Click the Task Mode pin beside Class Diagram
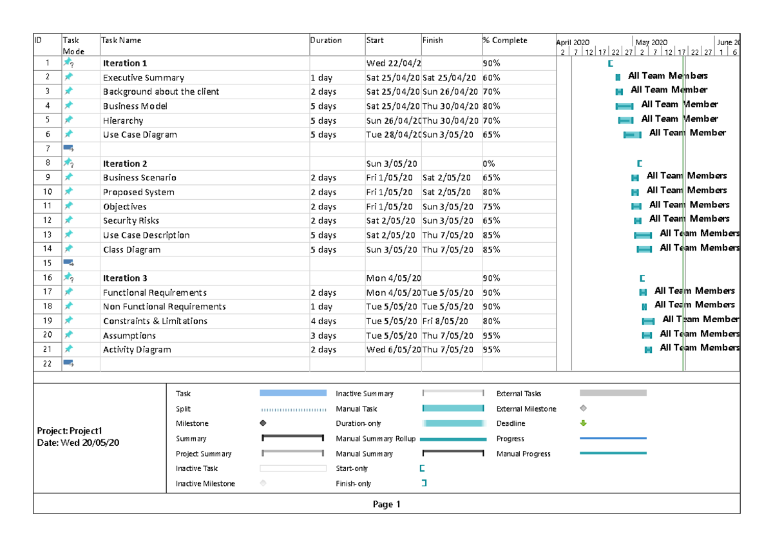 click(x=69, y=249)
